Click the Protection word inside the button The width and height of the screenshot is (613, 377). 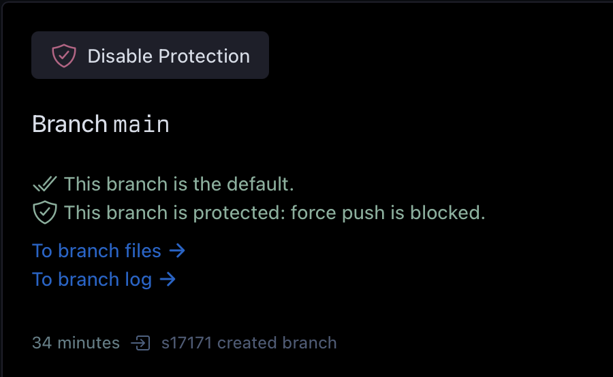(x=204, y=56)
